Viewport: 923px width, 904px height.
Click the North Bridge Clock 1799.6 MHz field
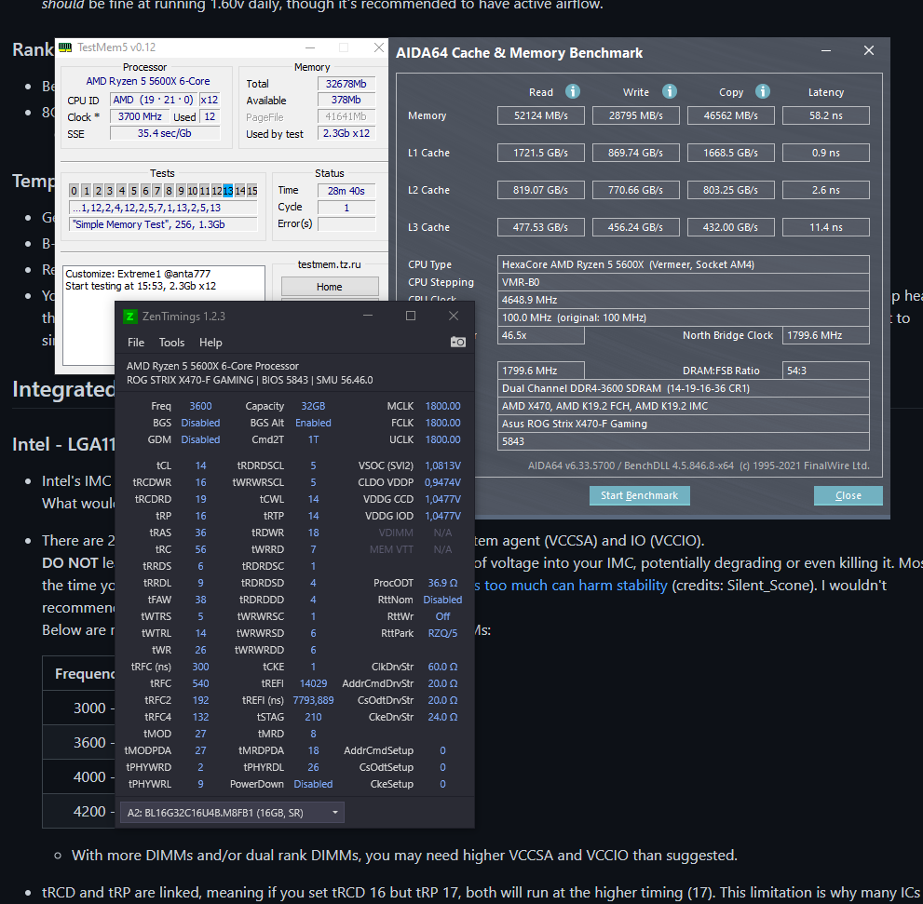coord(826,335)
